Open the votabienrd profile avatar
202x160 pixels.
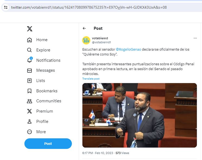86,40
